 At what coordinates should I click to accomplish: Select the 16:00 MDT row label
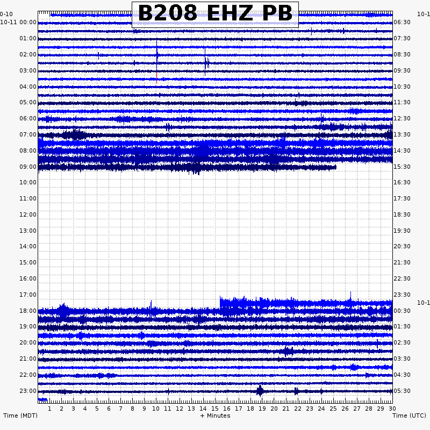[x=28, y=278]
